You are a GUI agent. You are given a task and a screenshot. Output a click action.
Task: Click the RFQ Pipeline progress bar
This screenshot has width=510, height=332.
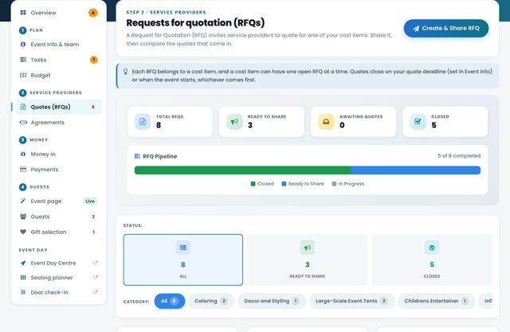click(308, 170)
